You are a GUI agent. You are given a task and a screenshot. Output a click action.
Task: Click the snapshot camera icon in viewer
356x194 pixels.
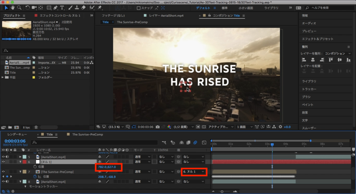[158, 127]
